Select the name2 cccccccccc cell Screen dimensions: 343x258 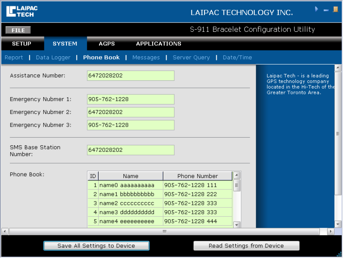click(131, 203)
